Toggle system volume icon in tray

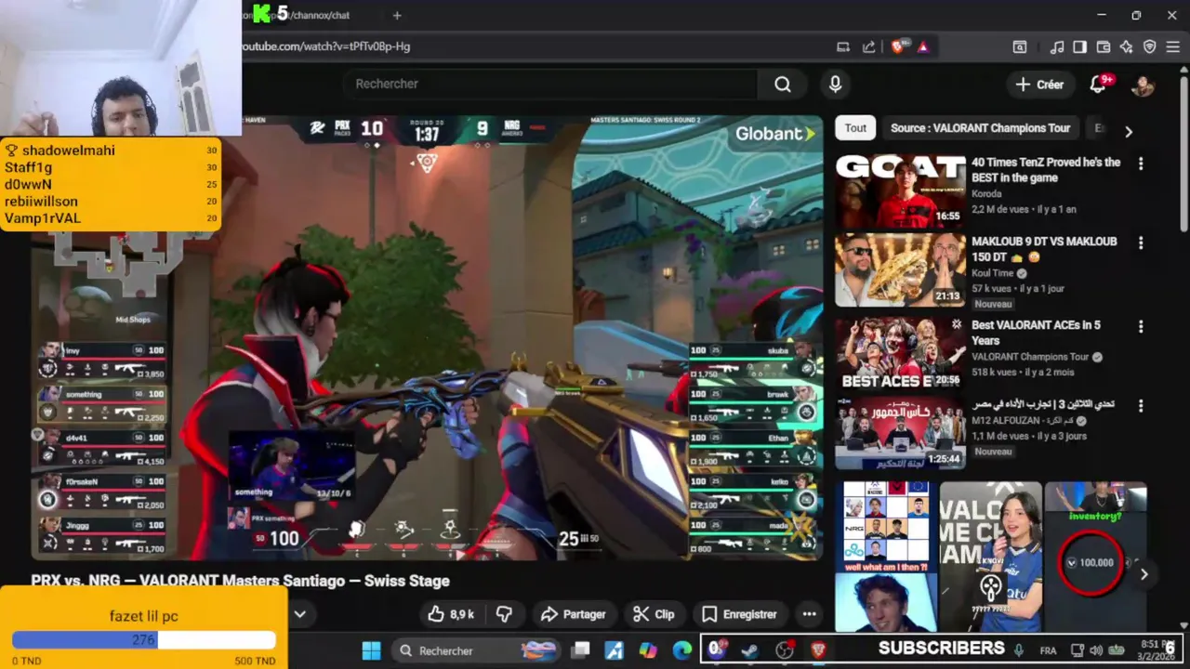point(1096,650)
